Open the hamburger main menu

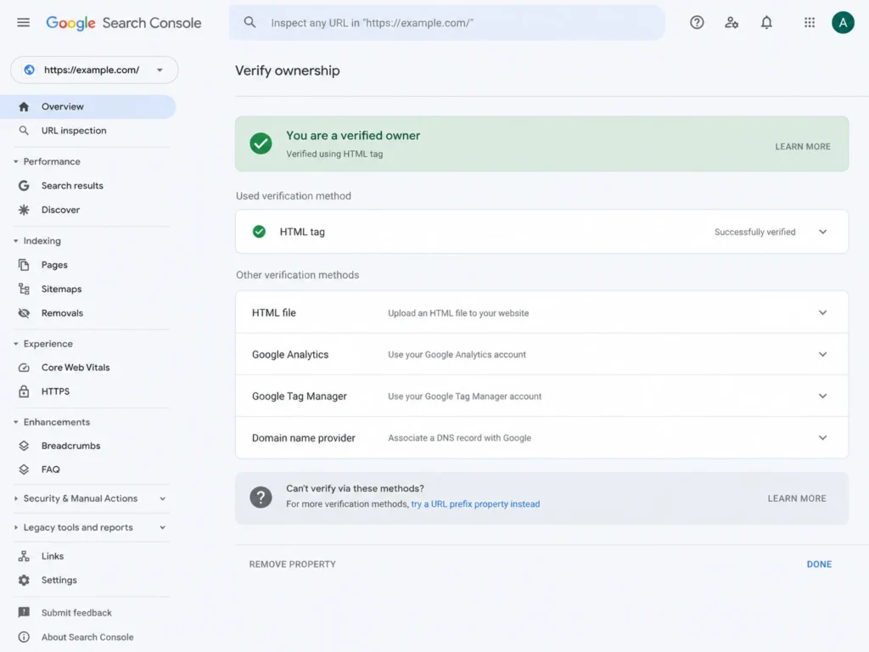click(x=23, y=23)
